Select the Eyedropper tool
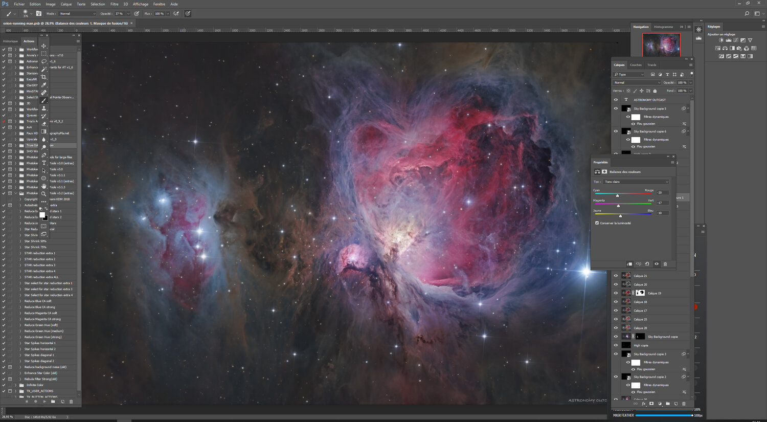Viewport: 767px width, 422px height. click(x=44, y=85)
